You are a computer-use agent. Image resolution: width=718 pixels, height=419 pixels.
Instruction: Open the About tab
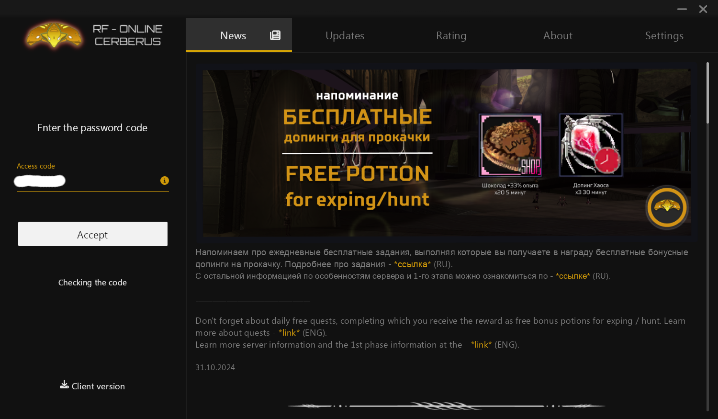(558, 35)
